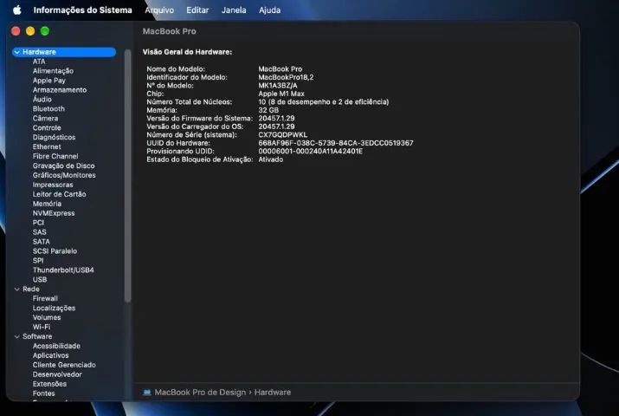Select ATA in the sidebar

[x=39, y=62]
